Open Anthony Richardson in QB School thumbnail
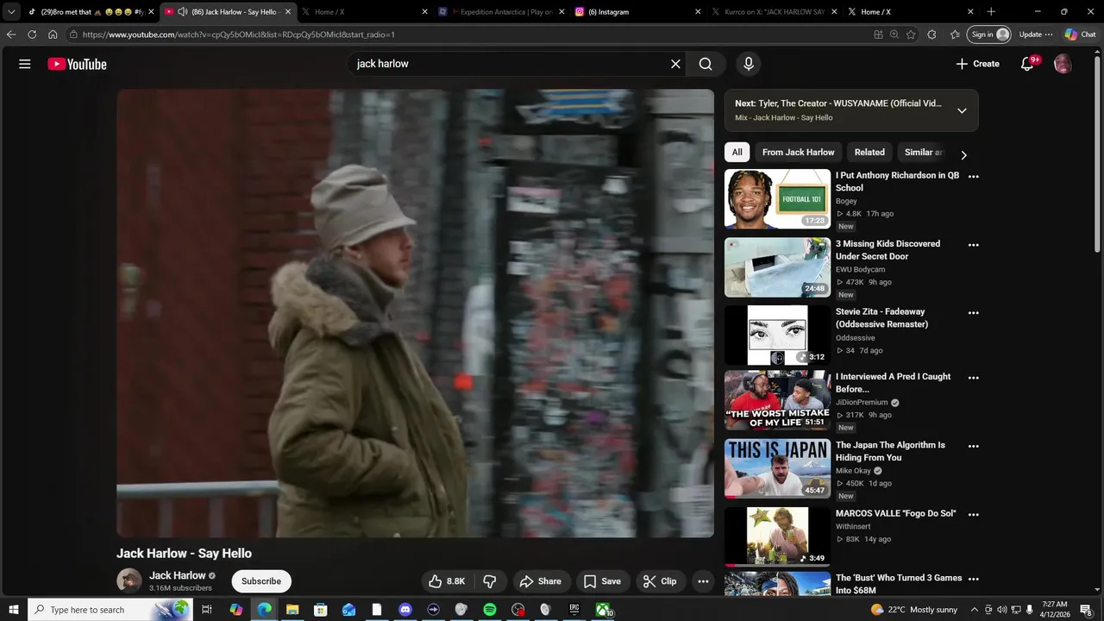Screen dimensions: 1104x621 777,199
